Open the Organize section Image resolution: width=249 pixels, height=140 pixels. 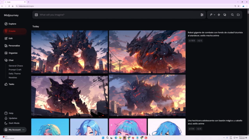(11, 53)
